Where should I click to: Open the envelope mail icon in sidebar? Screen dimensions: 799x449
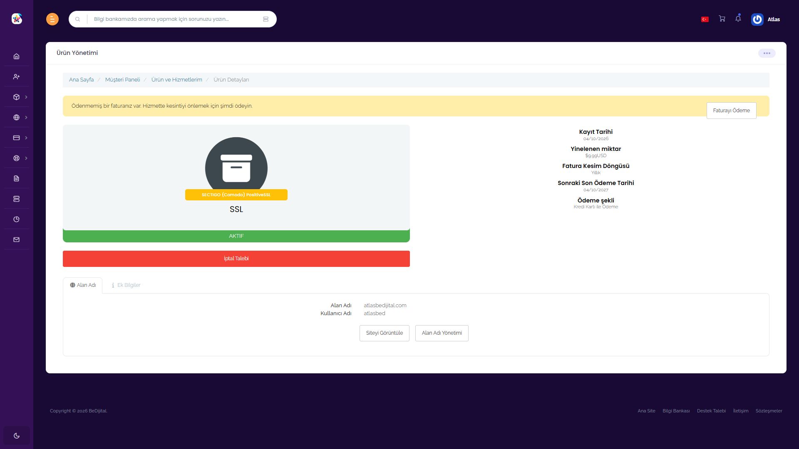pos(16,239)
